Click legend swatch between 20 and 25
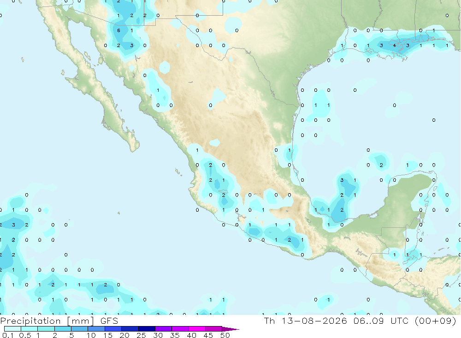Screen dimensions: 461x338 (130, 329)
